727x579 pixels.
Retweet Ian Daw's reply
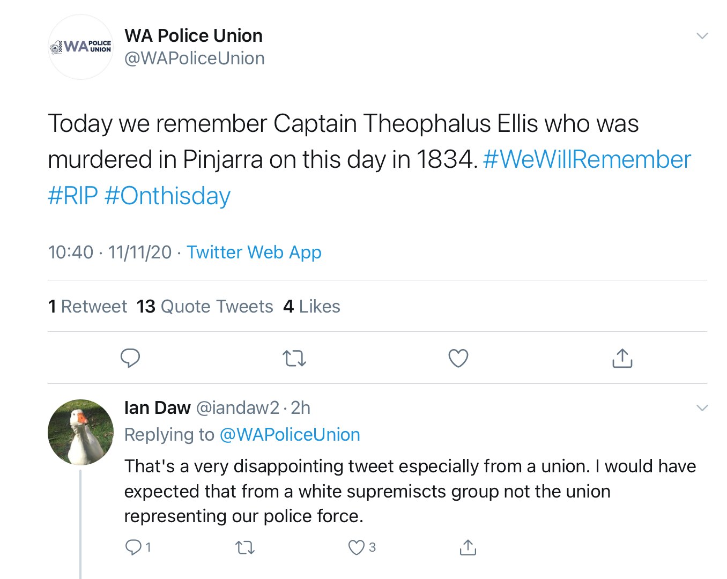(244, 547)
